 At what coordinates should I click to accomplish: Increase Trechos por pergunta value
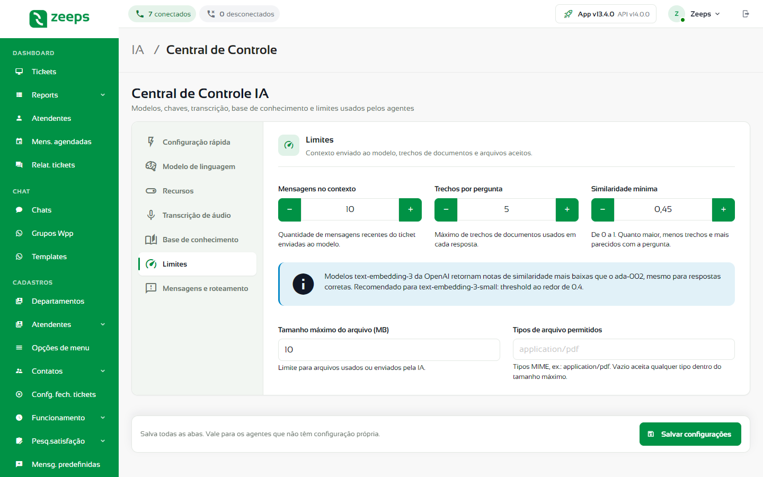pos(567,210)
